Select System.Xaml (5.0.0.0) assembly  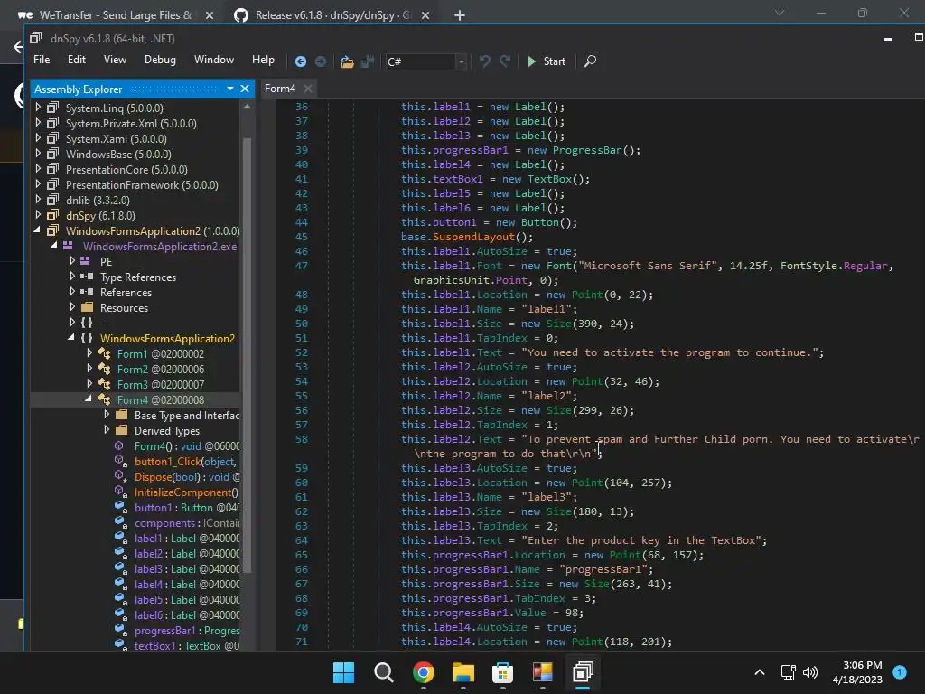click(117, 138)
